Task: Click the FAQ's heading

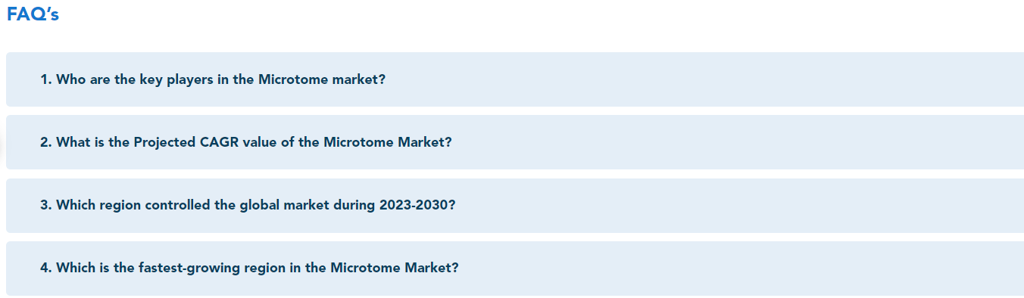Action: [x=33, y=15]
